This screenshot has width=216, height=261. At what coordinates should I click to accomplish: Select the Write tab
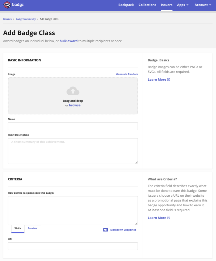(x=18, y=229)
